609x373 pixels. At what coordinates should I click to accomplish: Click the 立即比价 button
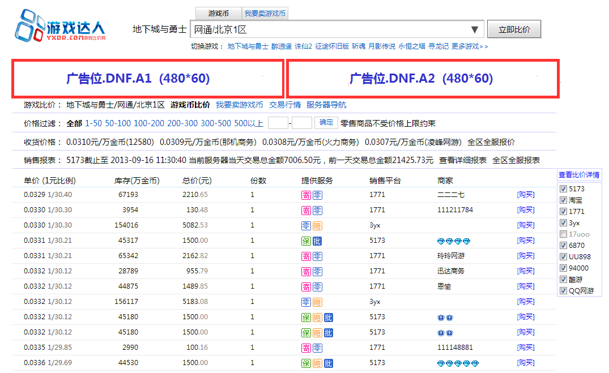[x=514, y=29]
